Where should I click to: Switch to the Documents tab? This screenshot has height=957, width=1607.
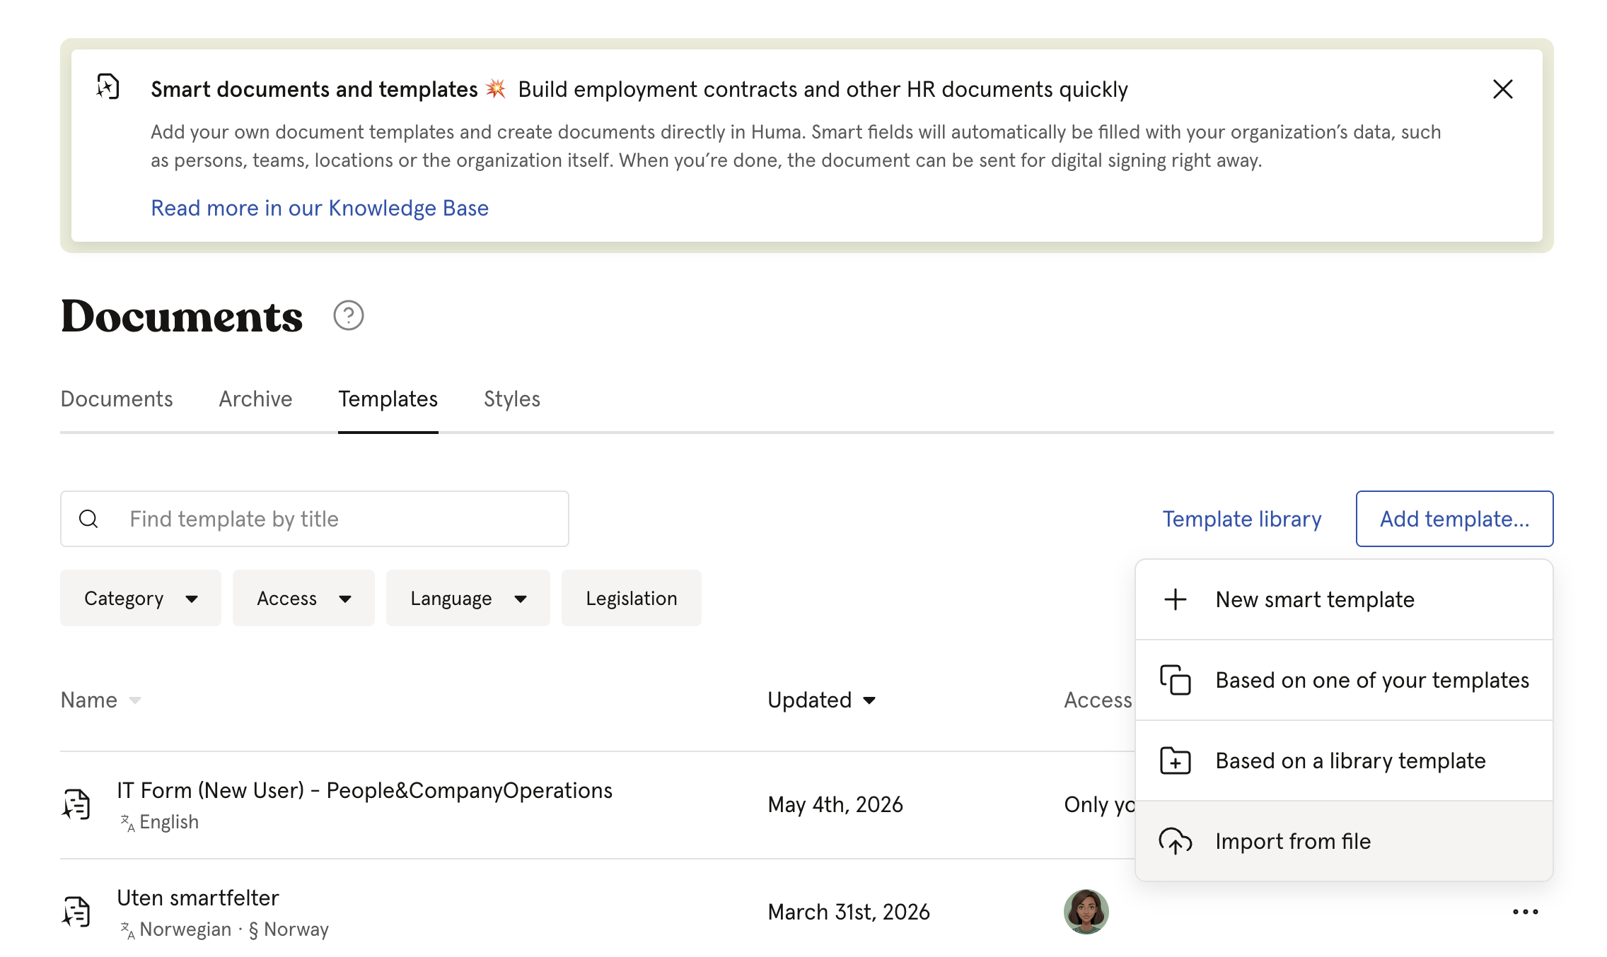pyautogui.click(x=117, y=399)
